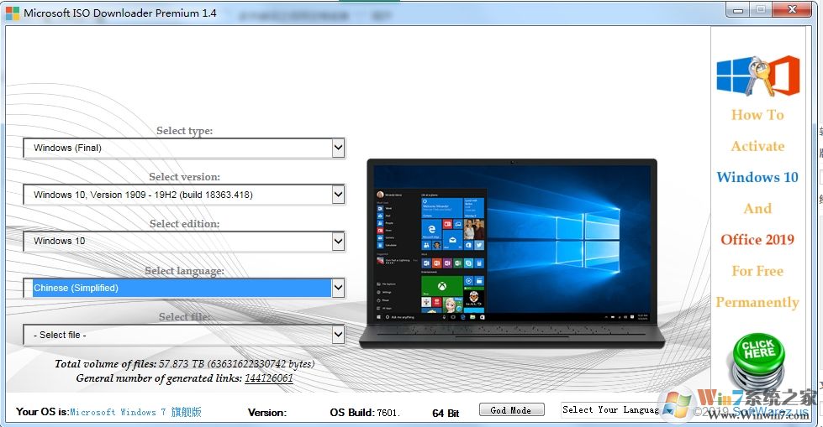The image size is (823, 427).
Task: Click the 'Version:' status label
Action: point(267,413)
